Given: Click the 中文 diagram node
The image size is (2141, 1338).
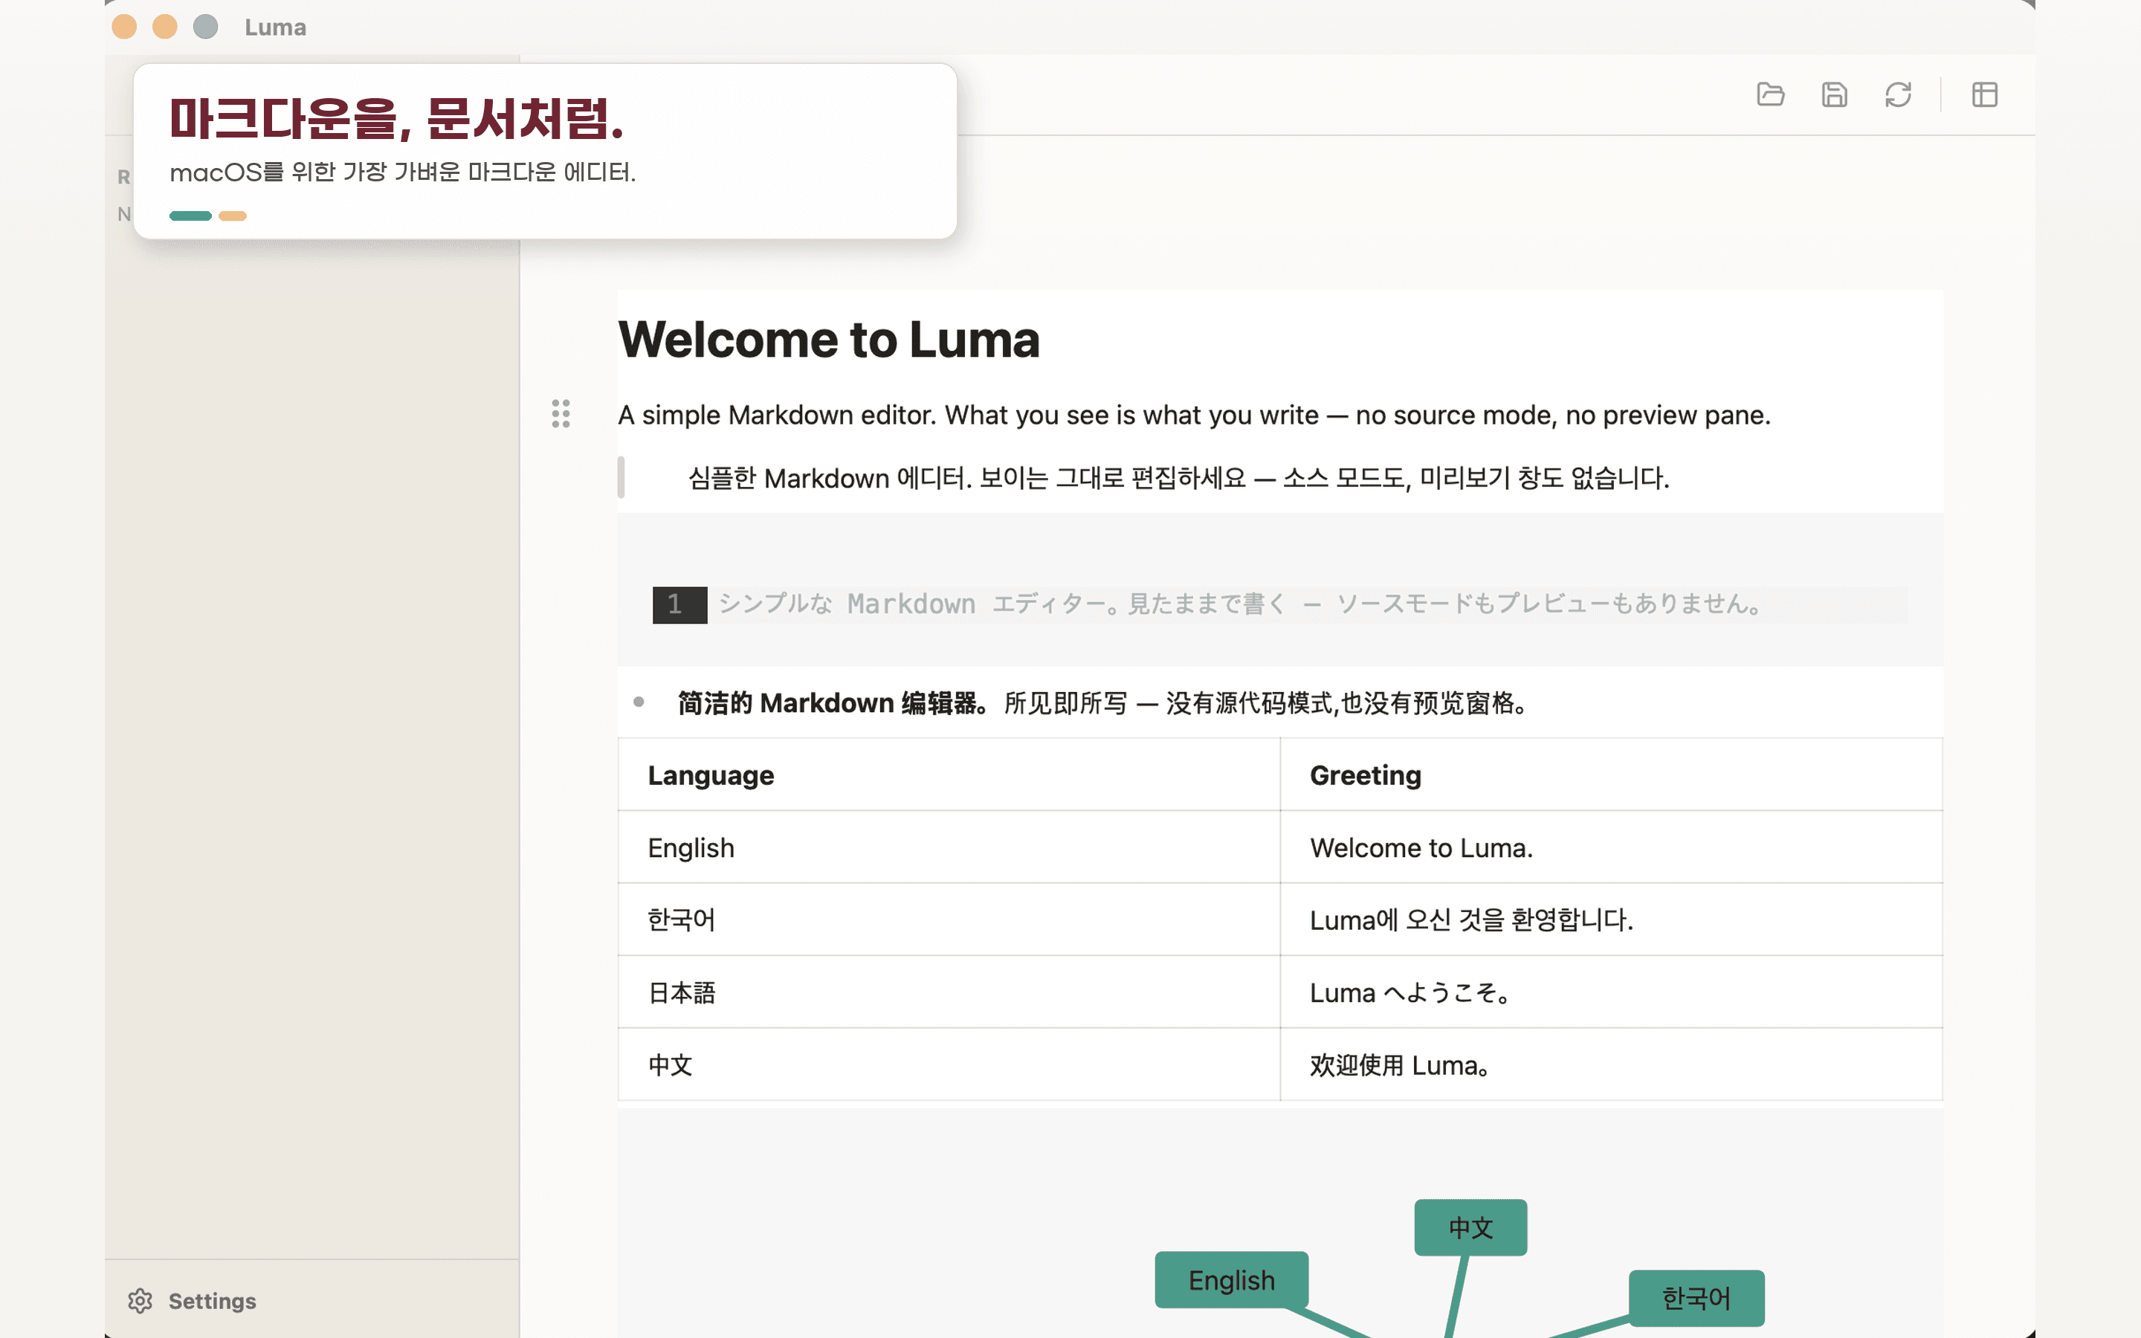Looking at the screenshot, I should pyautogui.click(x=1470, y=1227).
